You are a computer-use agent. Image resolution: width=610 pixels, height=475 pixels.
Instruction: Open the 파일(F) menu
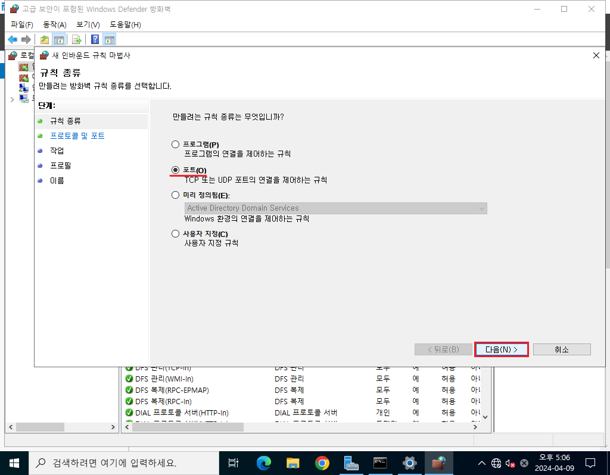click(22, 24)
